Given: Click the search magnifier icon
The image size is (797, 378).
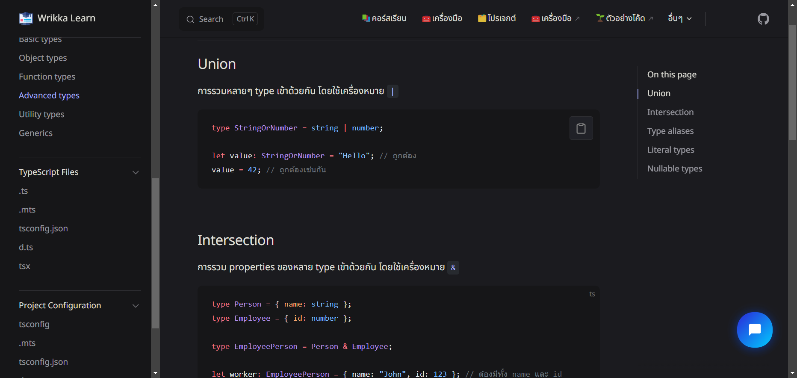Looking at the screenshot, I should [x=190, y=19].
